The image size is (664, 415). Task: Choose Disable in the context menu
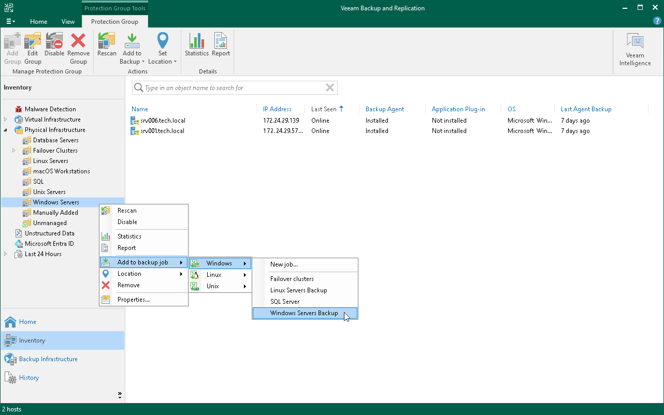pyautogui.click(x=143, y=222)
